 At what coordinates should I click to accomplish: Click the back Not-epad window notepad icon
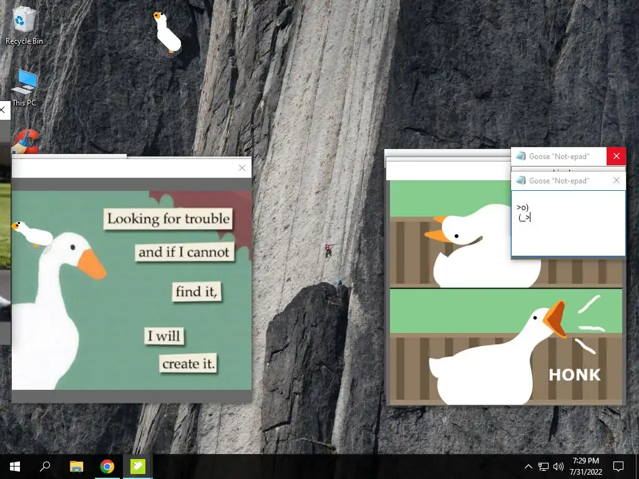(520, 156)
